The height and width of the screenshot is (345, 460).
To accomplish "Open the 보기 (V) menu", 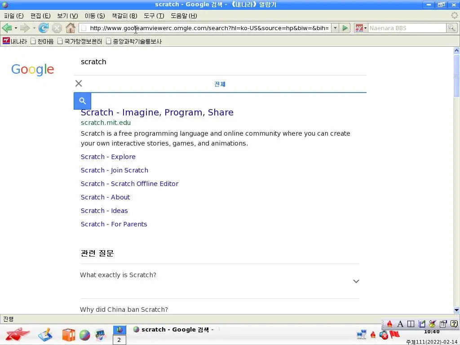I will [x=67, y=16].
